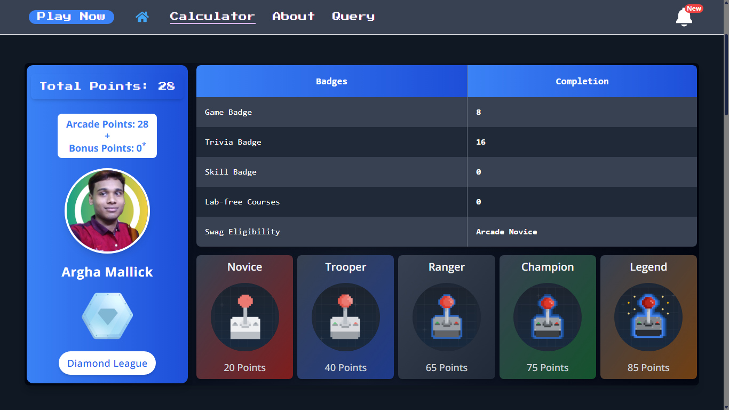This screenshot has width=729, height=410.
Task: Click the Home icon in the navbar
Action: [x=142, y=17]
